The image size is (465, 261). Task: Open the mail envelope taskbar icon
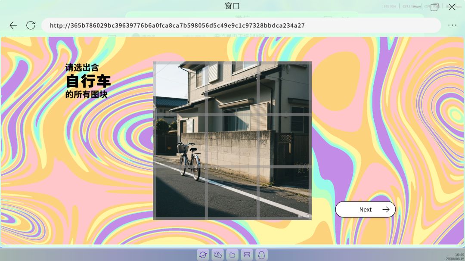coord(247,255)
